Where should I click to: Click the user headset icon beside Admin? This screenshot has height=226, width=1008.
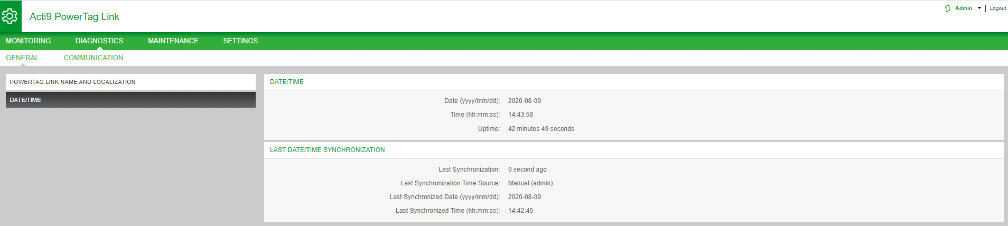pyautogui.click(x=948, y=8)
